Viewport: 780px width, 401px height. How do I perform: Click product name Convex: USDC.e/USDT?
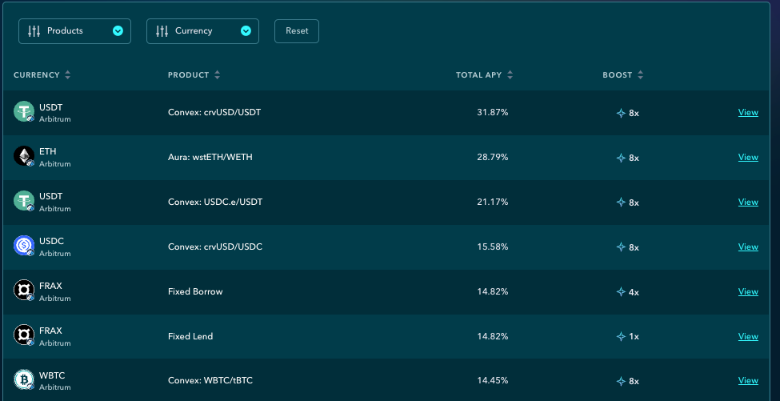click(x=215, y=202)
